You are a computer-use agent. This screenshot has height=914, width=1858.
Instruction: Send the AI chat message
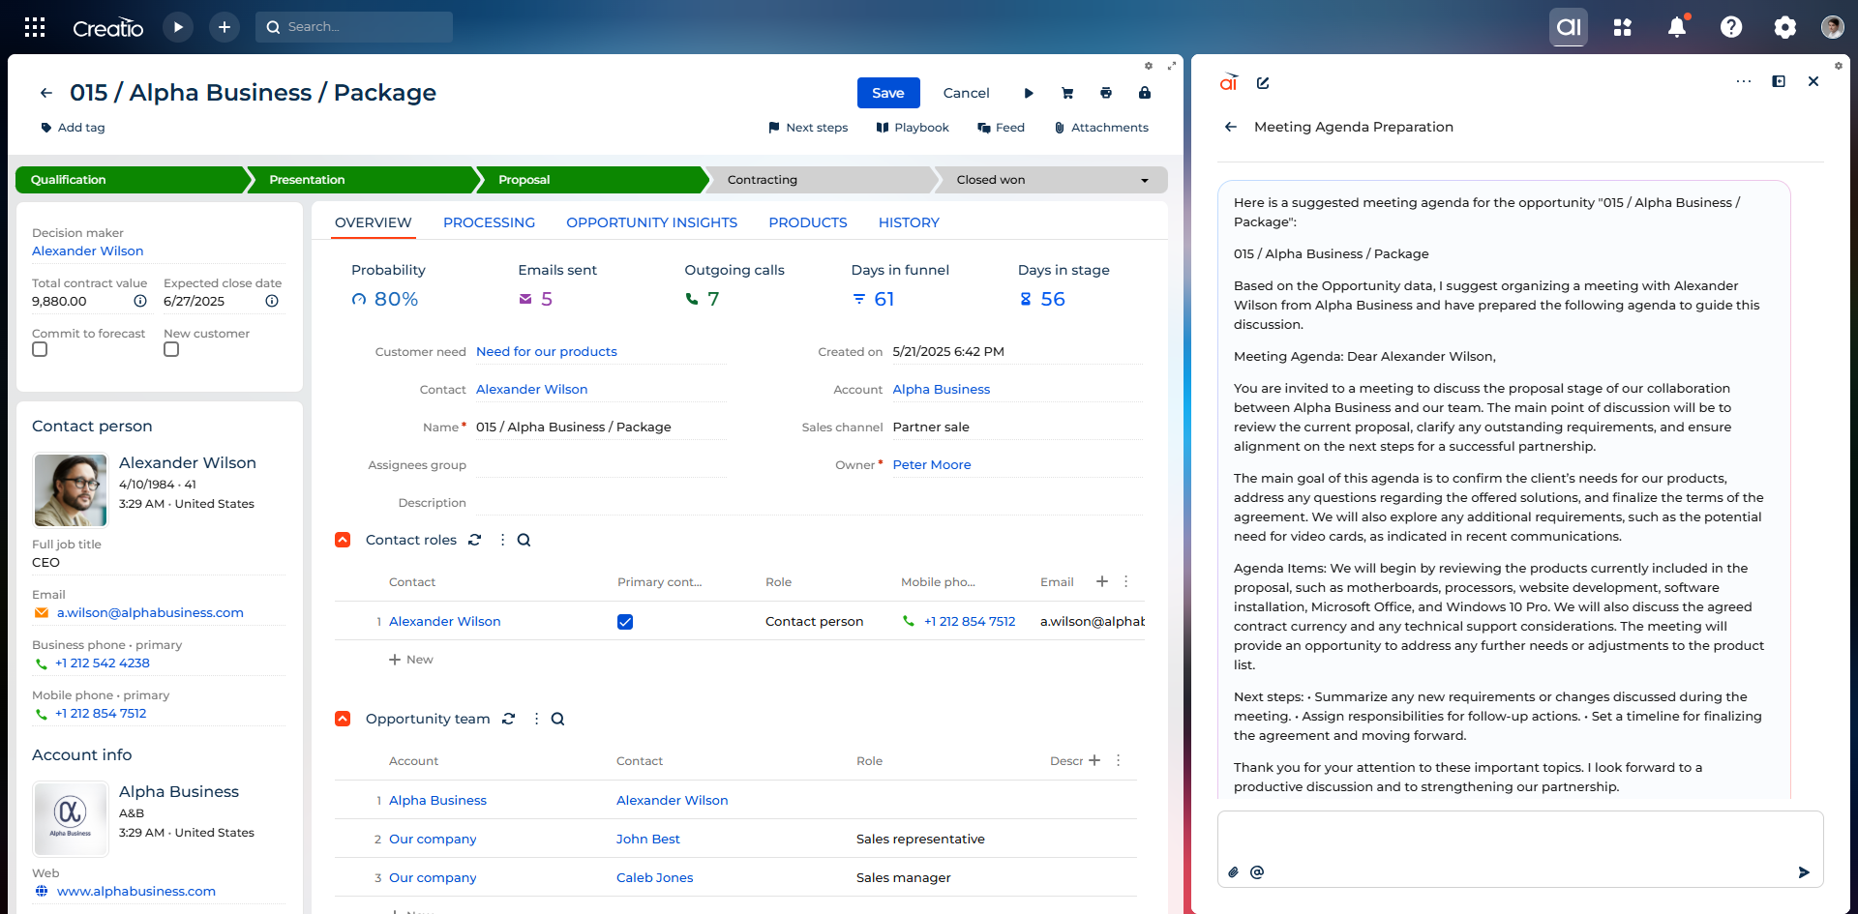click(x=1804, y=872)
